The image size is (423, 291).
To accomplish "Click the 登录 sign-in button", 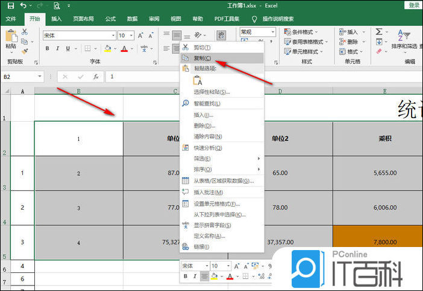I will coord(413,5).
